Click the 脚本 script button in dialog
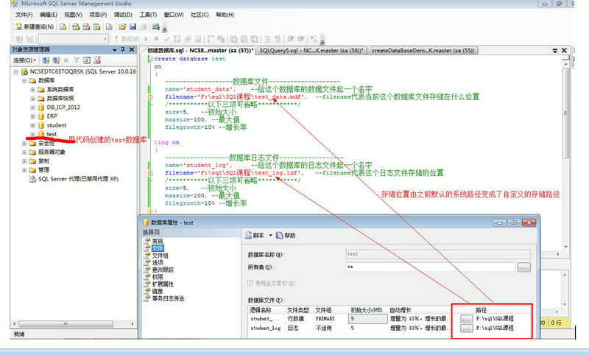This screenshot has width=589, height=355. click(255, 236)
